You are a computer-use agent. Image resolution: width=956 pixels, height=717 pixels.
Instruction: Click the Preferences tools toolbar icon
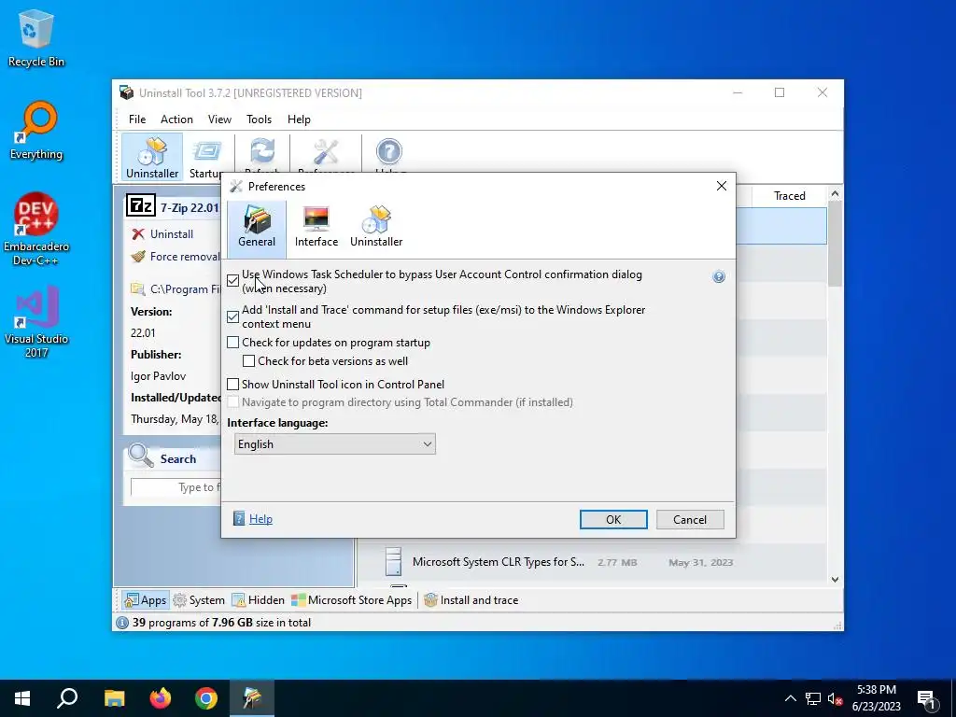point(326,152)
